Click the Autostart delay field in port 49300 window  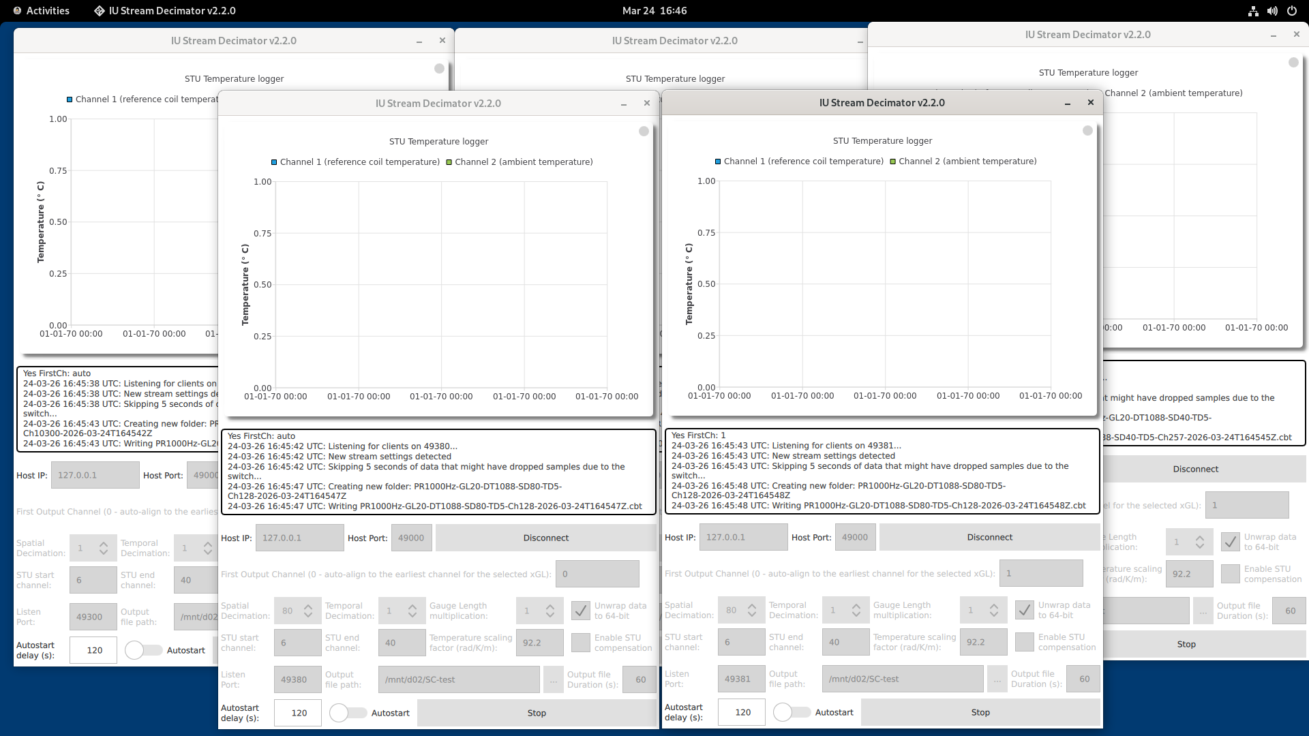tap(93, 650)
